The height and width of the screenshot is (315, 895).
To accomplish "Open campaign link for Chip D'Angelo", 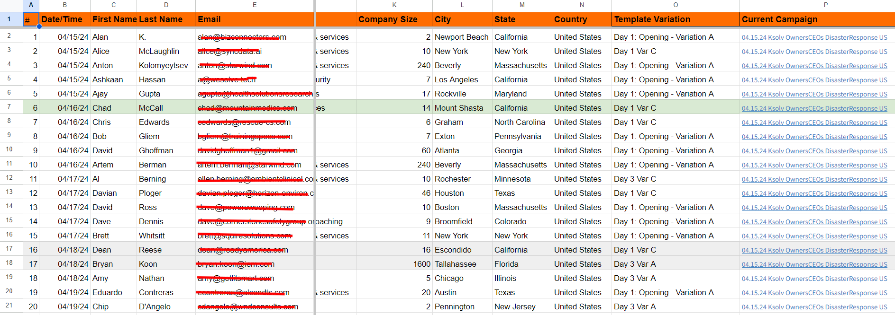I will [x=814, y=307].
